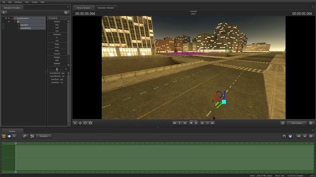Viewport: 316px width, 177px height.
Task: Toggle checkbox beside transform tree row
Action: (x=3, y=25)
